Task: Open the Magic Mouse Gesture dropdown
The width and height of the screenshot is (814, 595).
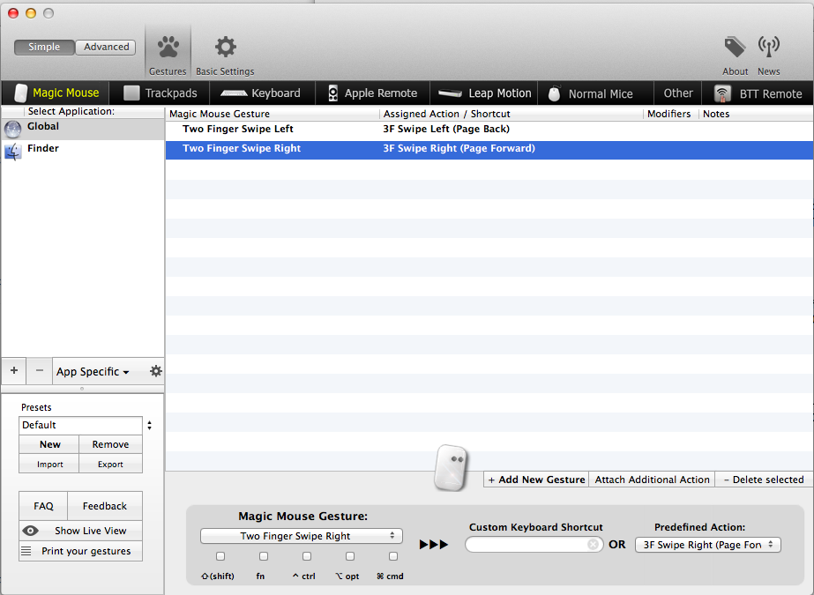Action: pyautogui.click(x=301, y=536)
